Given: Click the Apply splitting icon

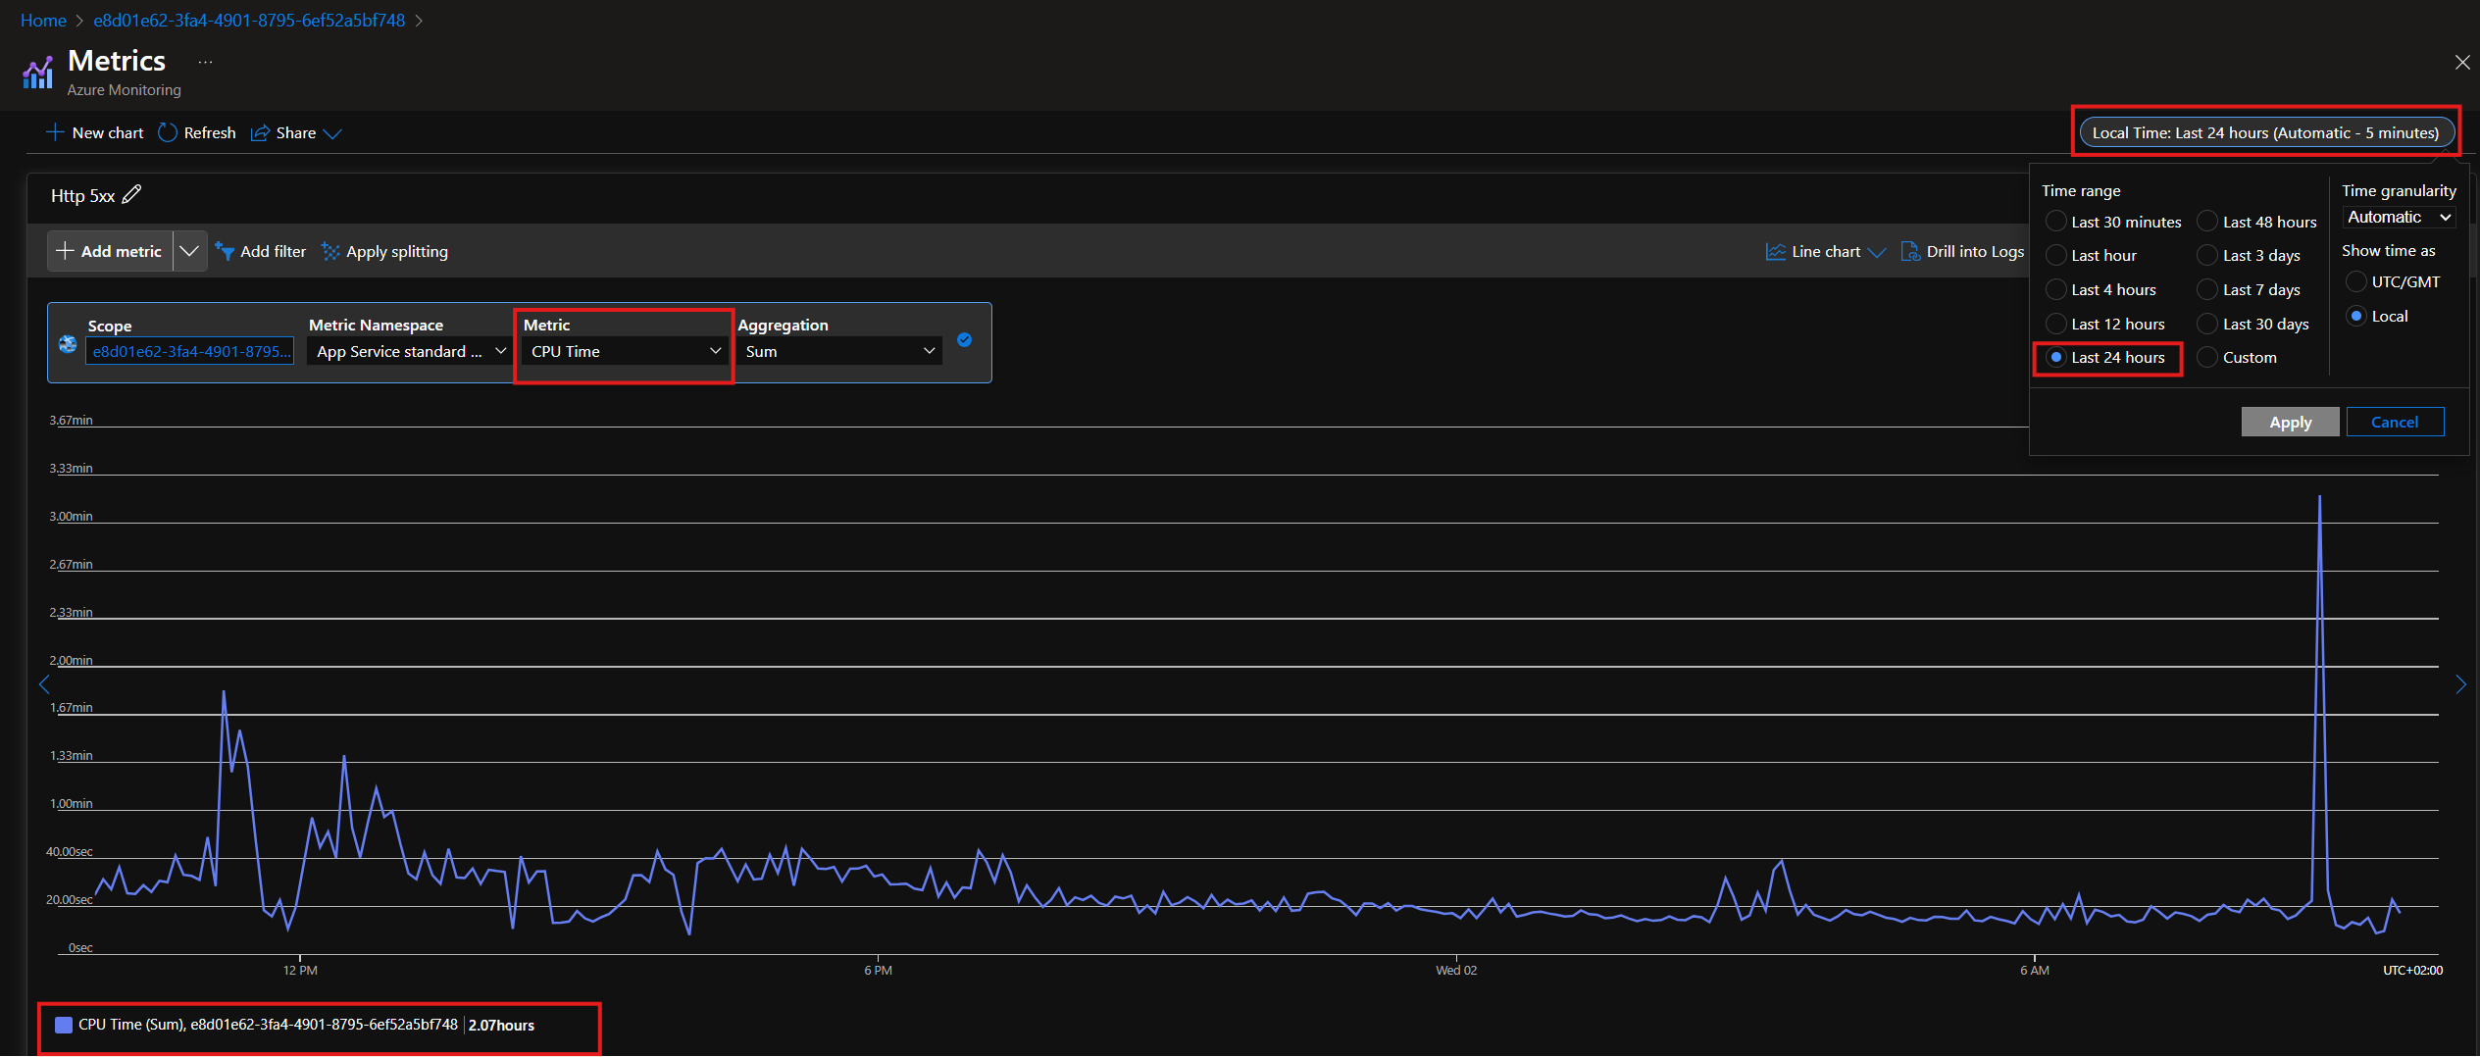Looking at the screenshot, I should click(330, 252).
